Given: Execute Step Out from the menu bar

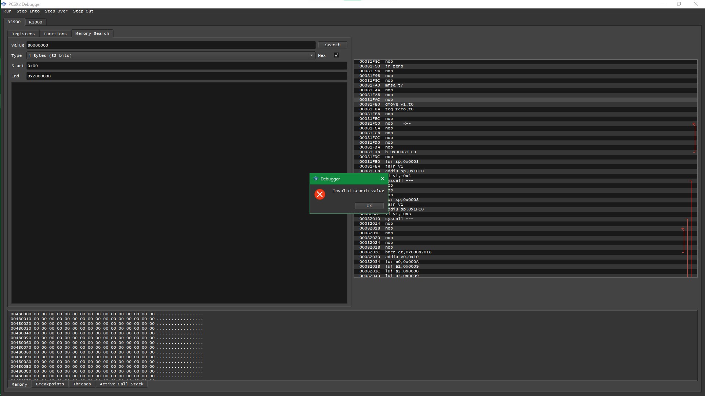Looking at the screenshot, I should [x=83, y=11].
